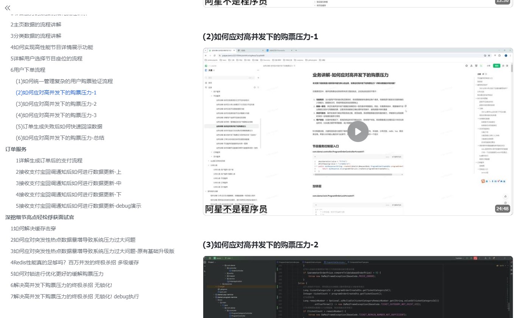
Task: Select highlighted (2)如何应对高并发下的购票压力-1 item
Action: click(56, 93)
